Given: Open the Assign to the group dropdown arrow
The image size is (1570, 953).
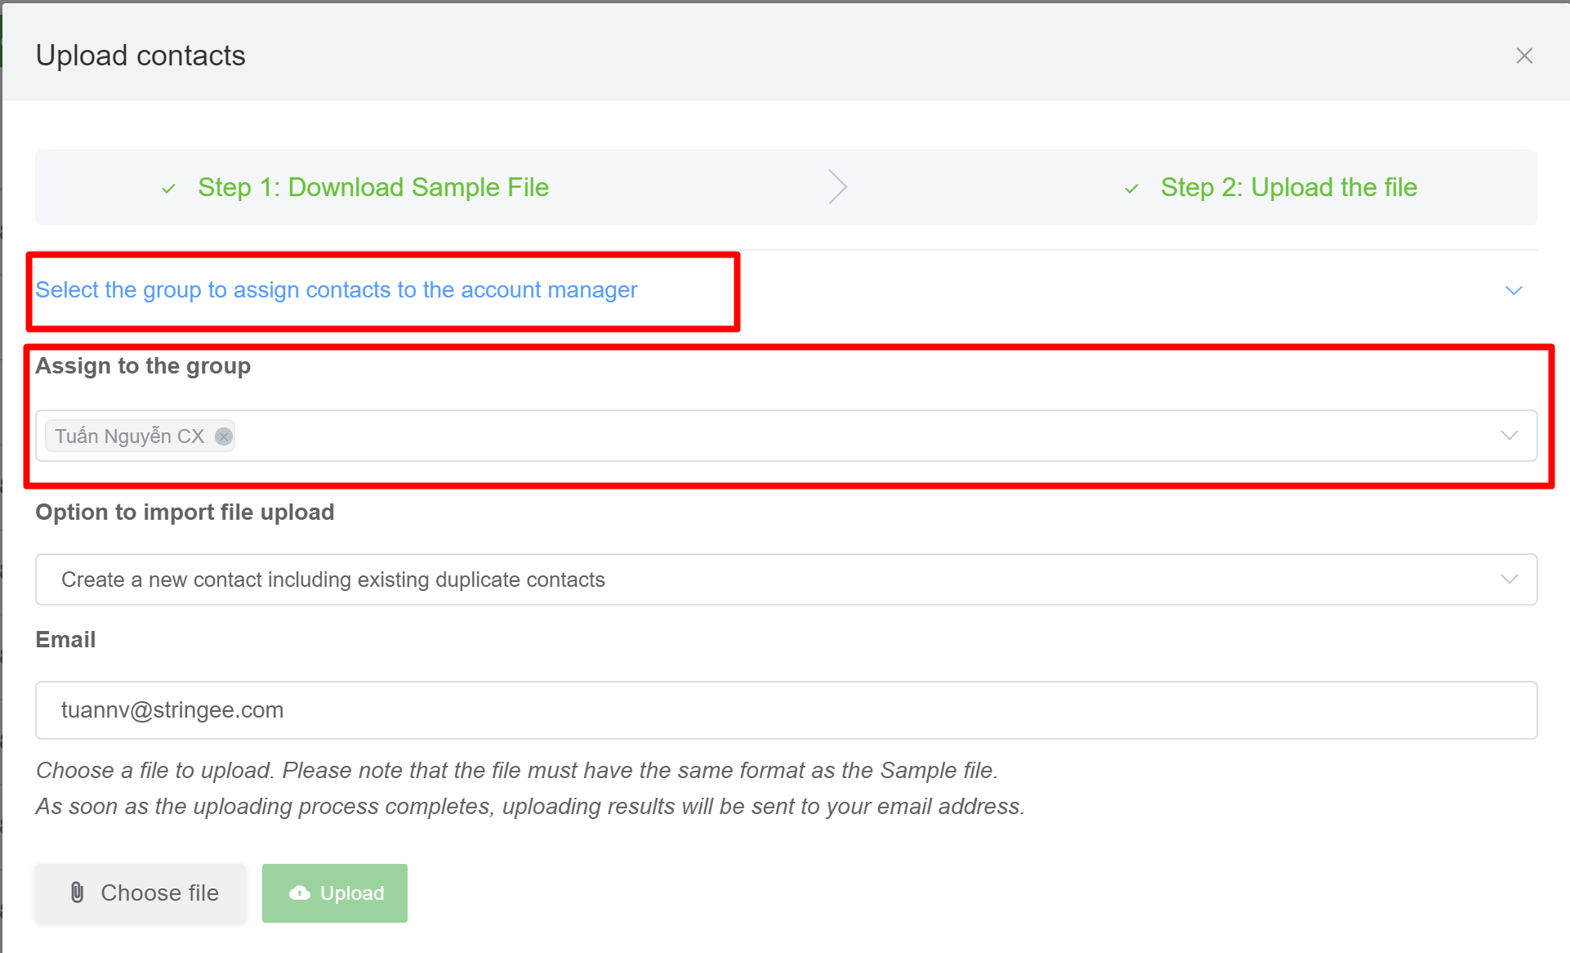Looking at the screenshot, I should 1509,436.
